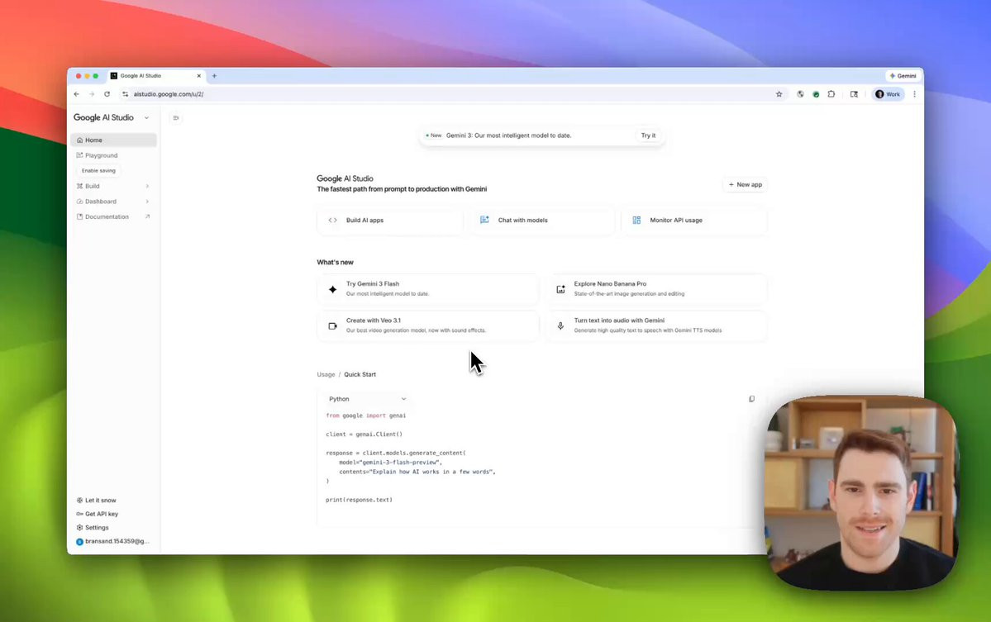Image resolution: width=991 pixels, height=622 pixels.
Task: Open the Create with Veo 3.1 card
Action: click(428, 325)
